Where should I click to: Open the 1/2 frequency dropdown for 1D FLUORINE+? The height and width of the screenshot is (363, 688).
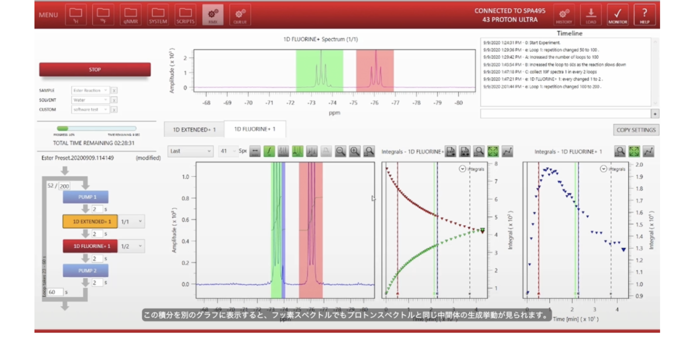(132, 246)
